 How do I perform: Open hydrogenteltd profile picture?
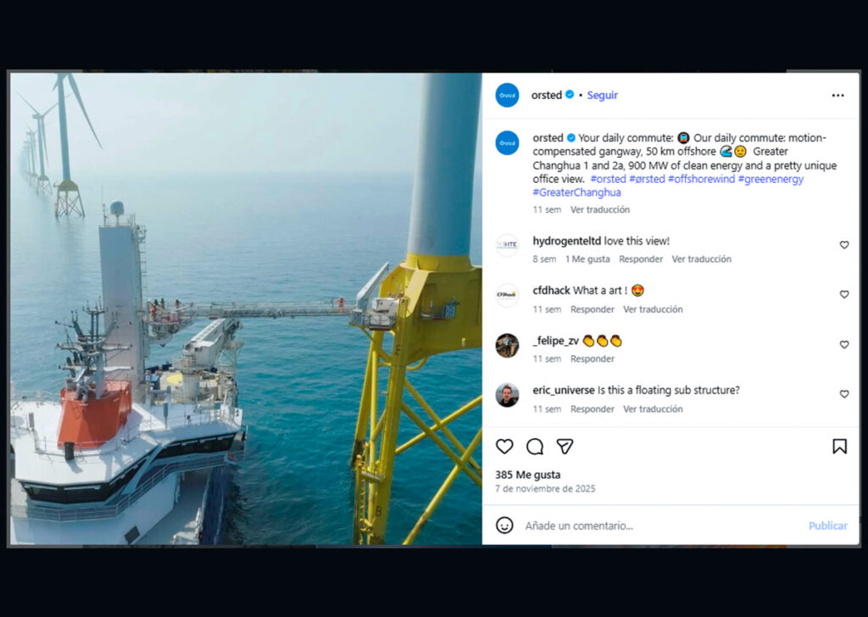click(x=507, y=246)
